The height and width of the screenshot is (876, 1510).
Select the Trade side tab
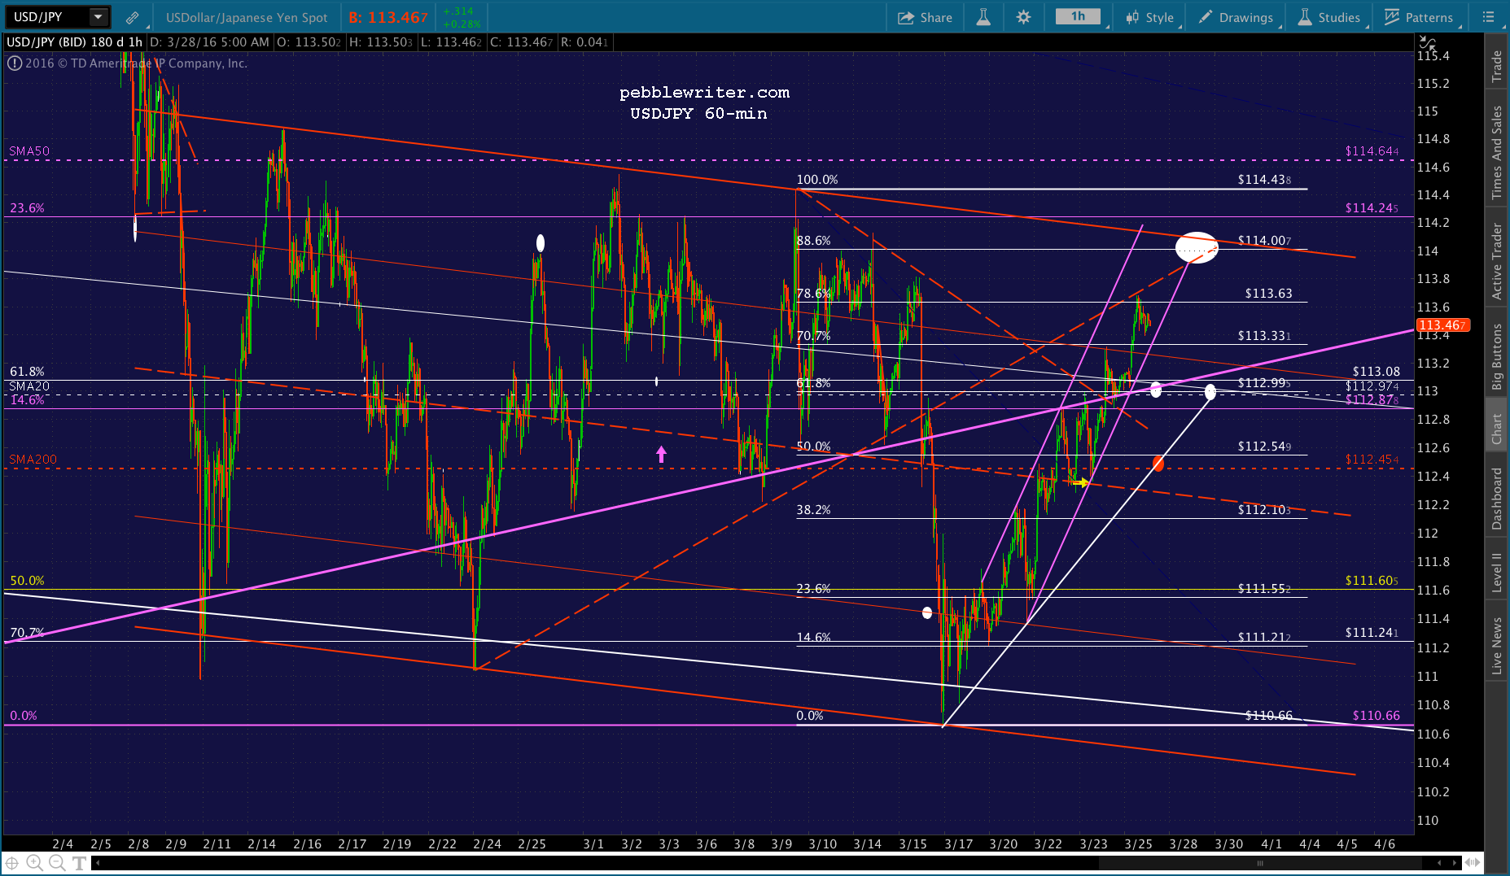click(1496, 66)
